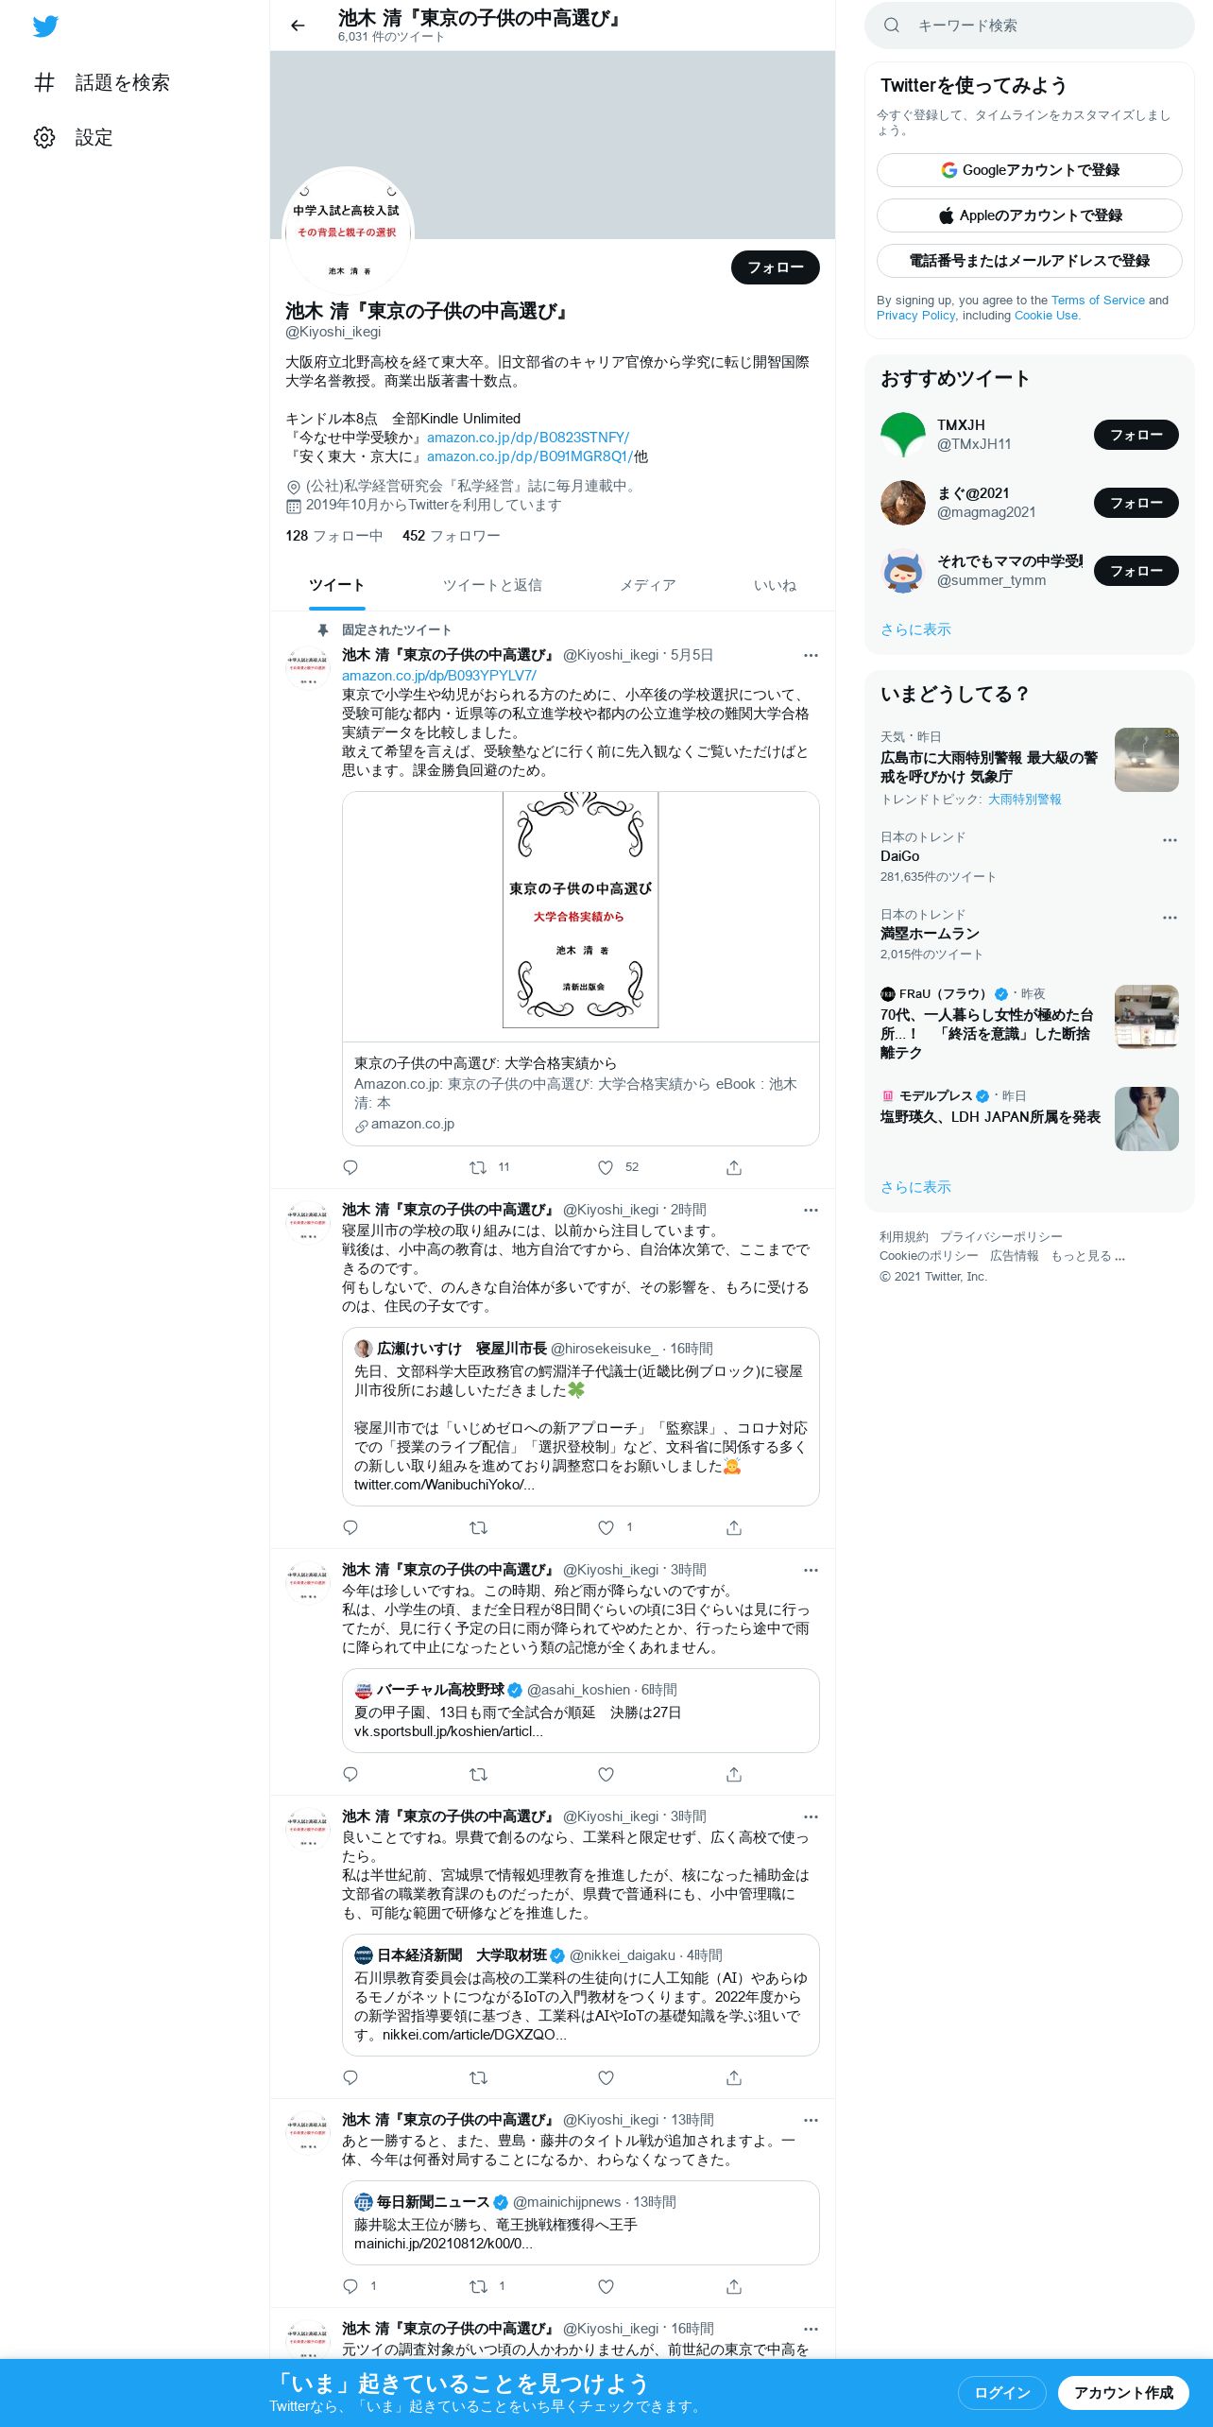The image size is (1213, 2427).
Task: Open 大雨特別警報 trend topic link
Action: click(x=1024, y=800)
